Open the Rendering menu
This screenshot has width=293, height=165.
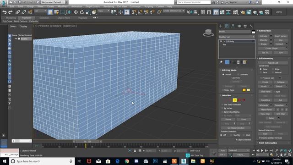(x=109, y=6)
